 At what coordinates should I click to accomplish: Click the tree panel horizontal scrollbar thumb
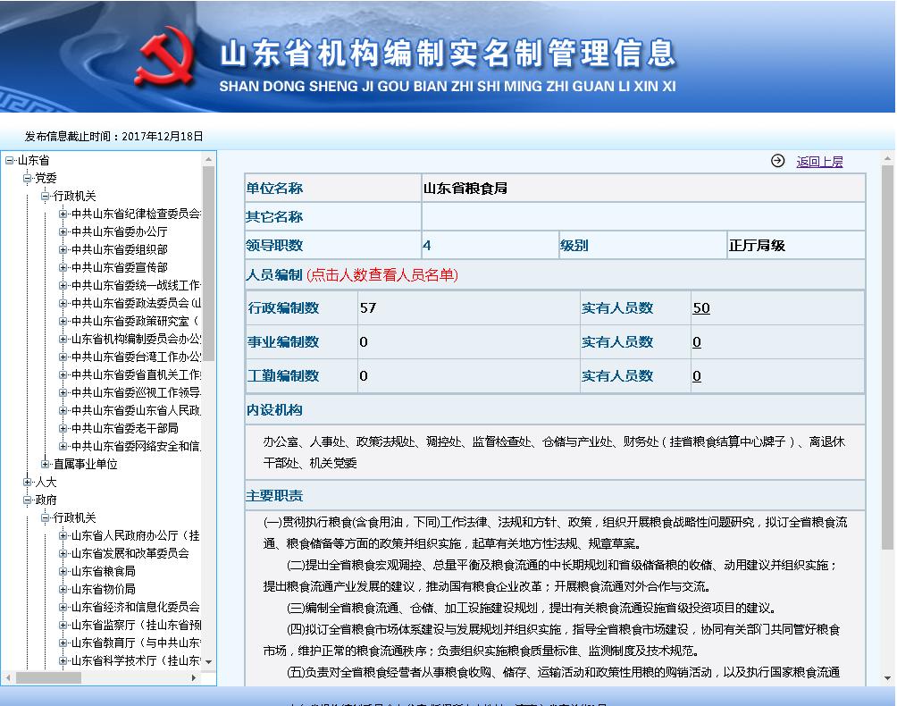tap(48, 678)
